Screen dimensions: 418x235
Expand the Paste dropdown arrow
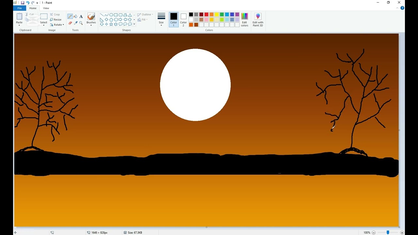point(19,25)
